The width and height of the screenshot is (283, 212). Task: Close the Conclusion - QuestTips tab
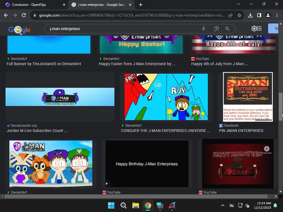64,5
